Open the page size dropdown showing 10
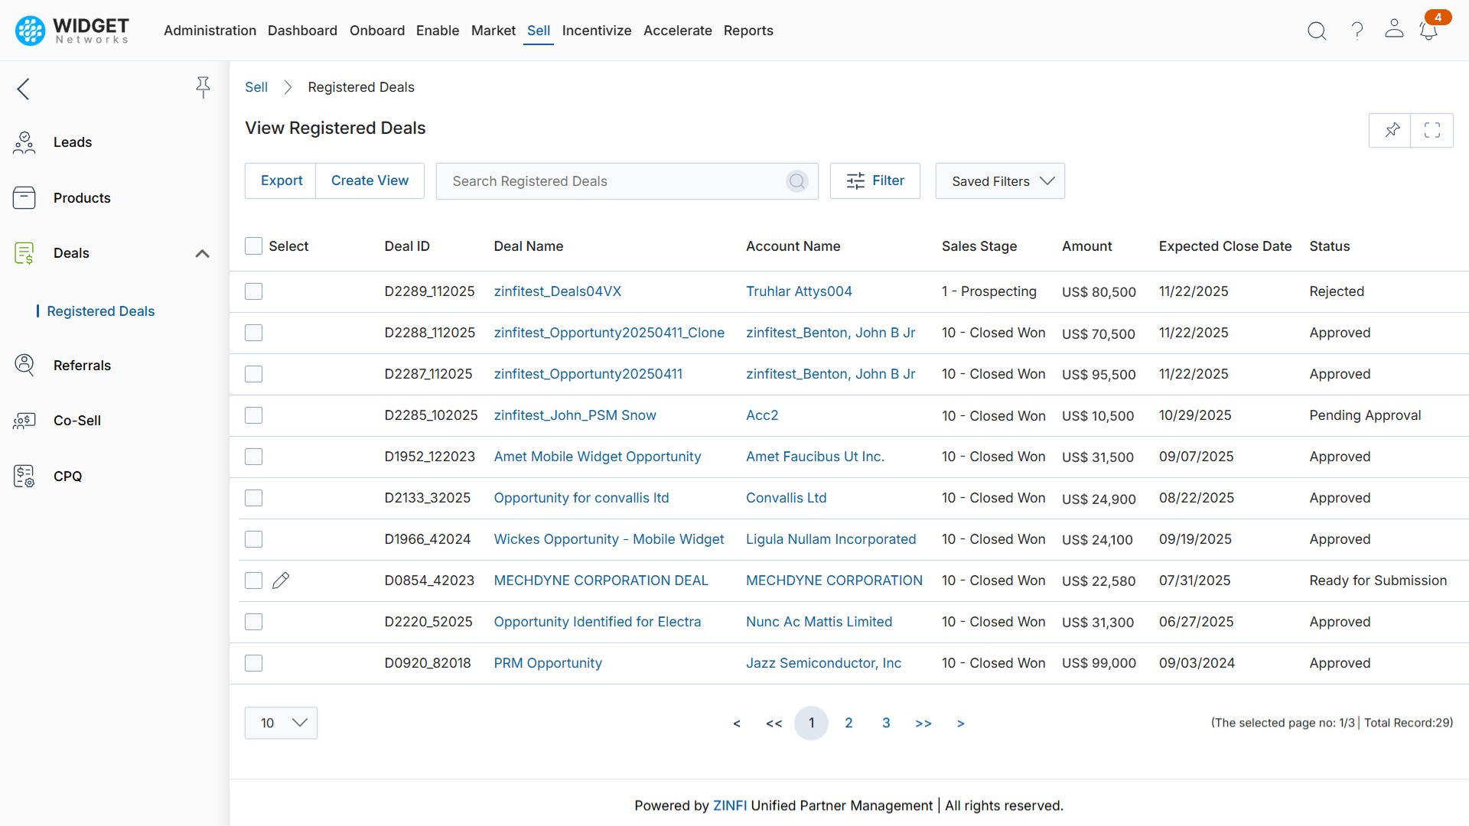1469x826 pixels. 281,722
